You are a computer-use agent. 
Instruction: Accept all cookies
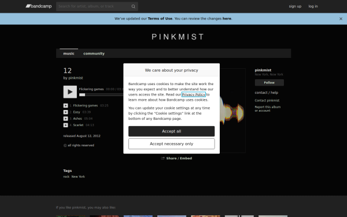point(172,131)
